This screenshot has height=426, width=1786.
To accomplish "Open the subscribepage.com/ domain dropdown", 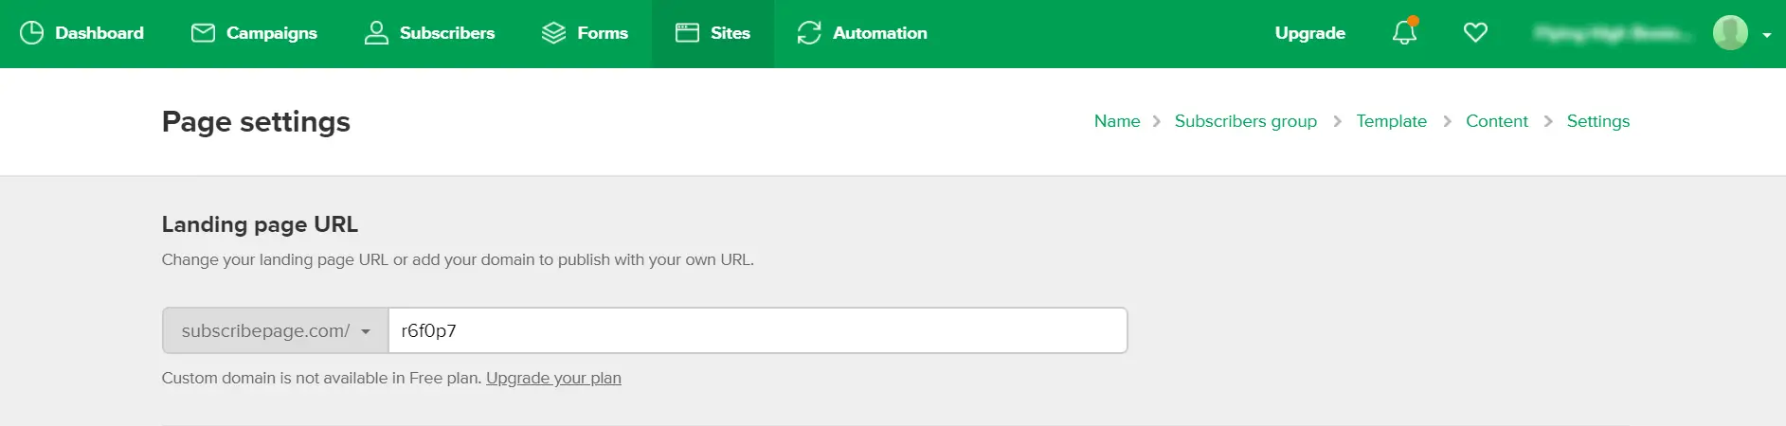I will (x=276, y=330).
